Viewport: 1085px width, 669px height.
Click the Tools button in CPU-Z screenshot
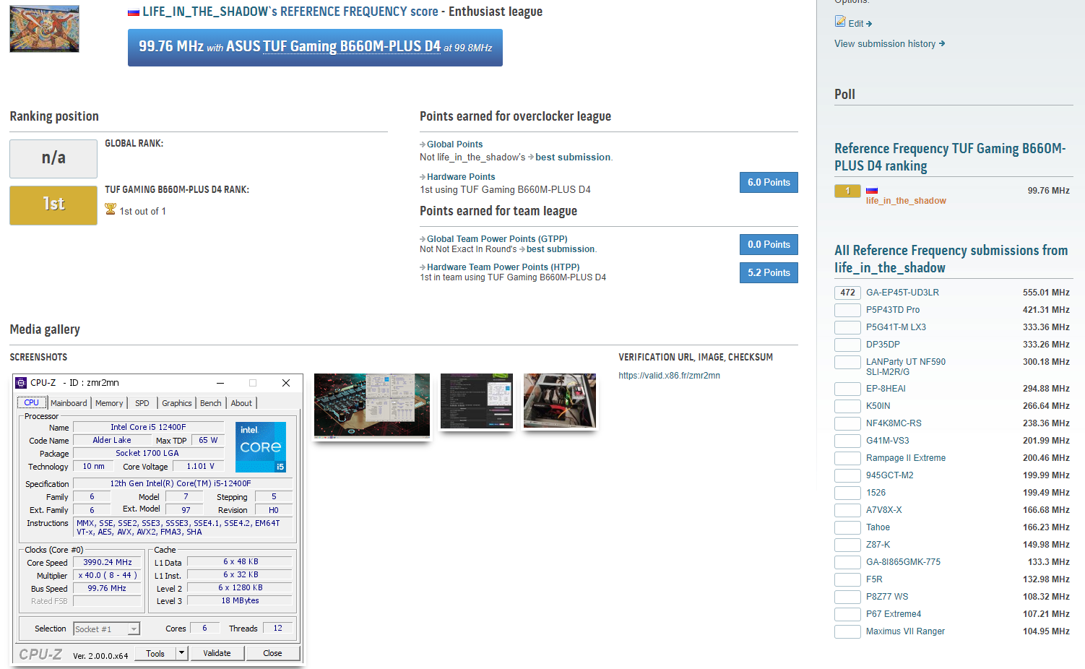point(155,653)
